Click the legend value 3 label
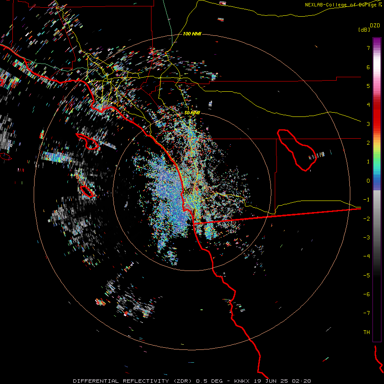 pyautogui.click(x=368, y=124)
